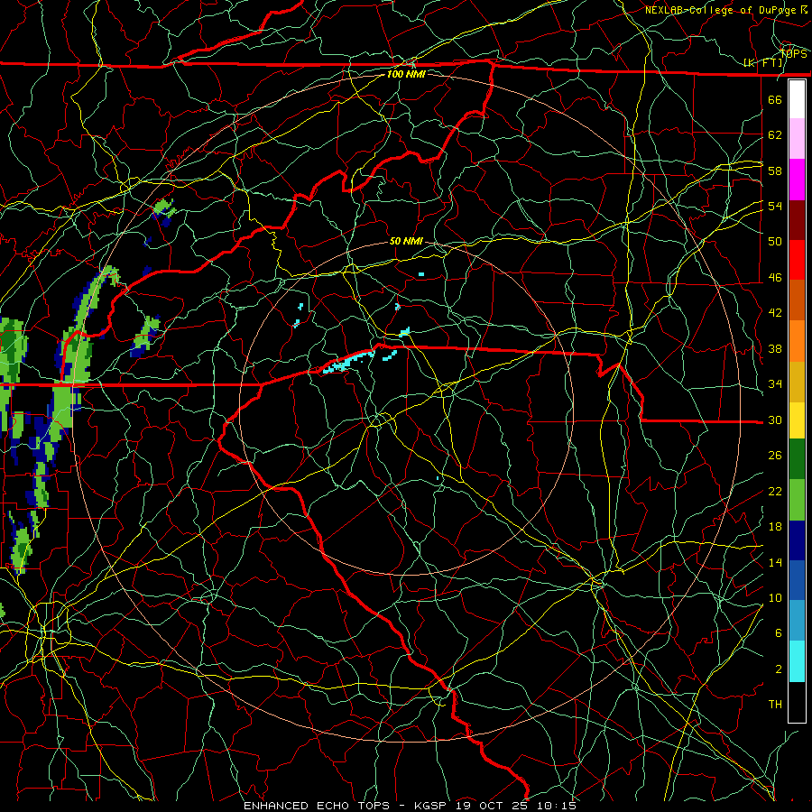
Task: Click the "[K FT]" units label
Action: pyautogui.click(x=762, y=63)
